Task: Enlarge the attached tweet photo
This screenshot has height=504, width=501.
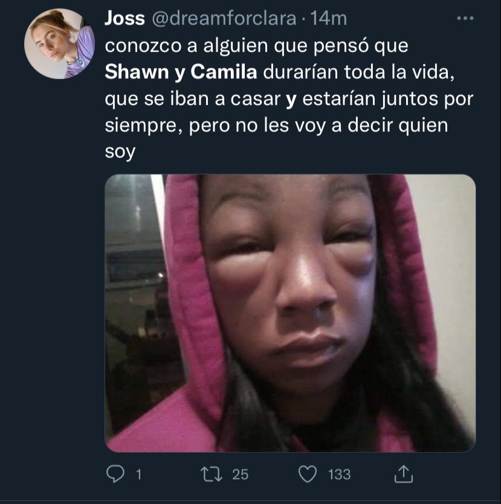Action: point(290,313)
